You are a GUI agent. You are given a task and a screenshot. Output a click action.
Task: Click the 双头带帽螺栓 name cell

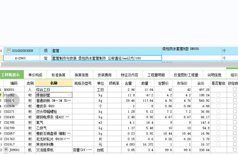54,111
